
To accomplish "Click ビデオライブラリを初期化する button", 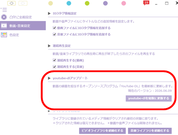I will point(102,131).
